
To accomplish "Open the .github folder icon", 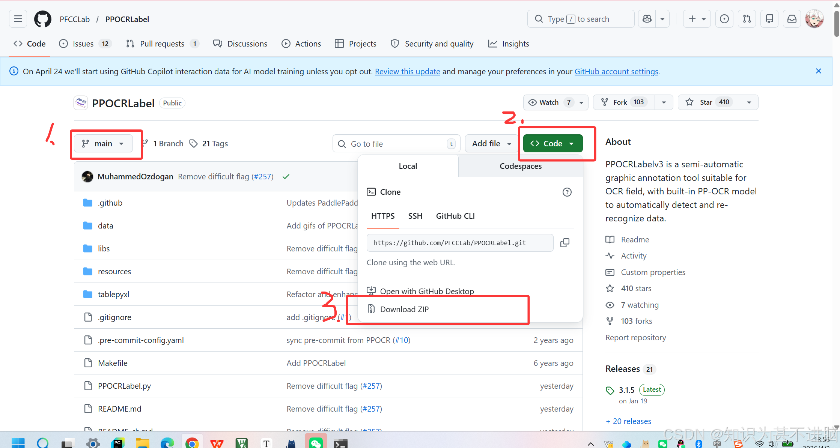I will 88,203.
